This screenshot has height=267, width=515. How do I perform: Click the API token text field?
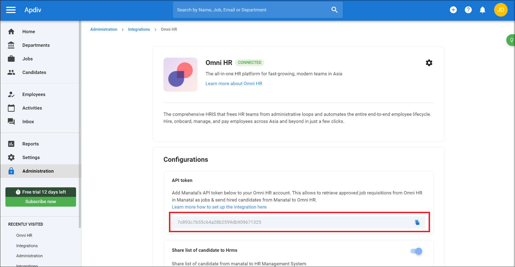pos(299,222)
